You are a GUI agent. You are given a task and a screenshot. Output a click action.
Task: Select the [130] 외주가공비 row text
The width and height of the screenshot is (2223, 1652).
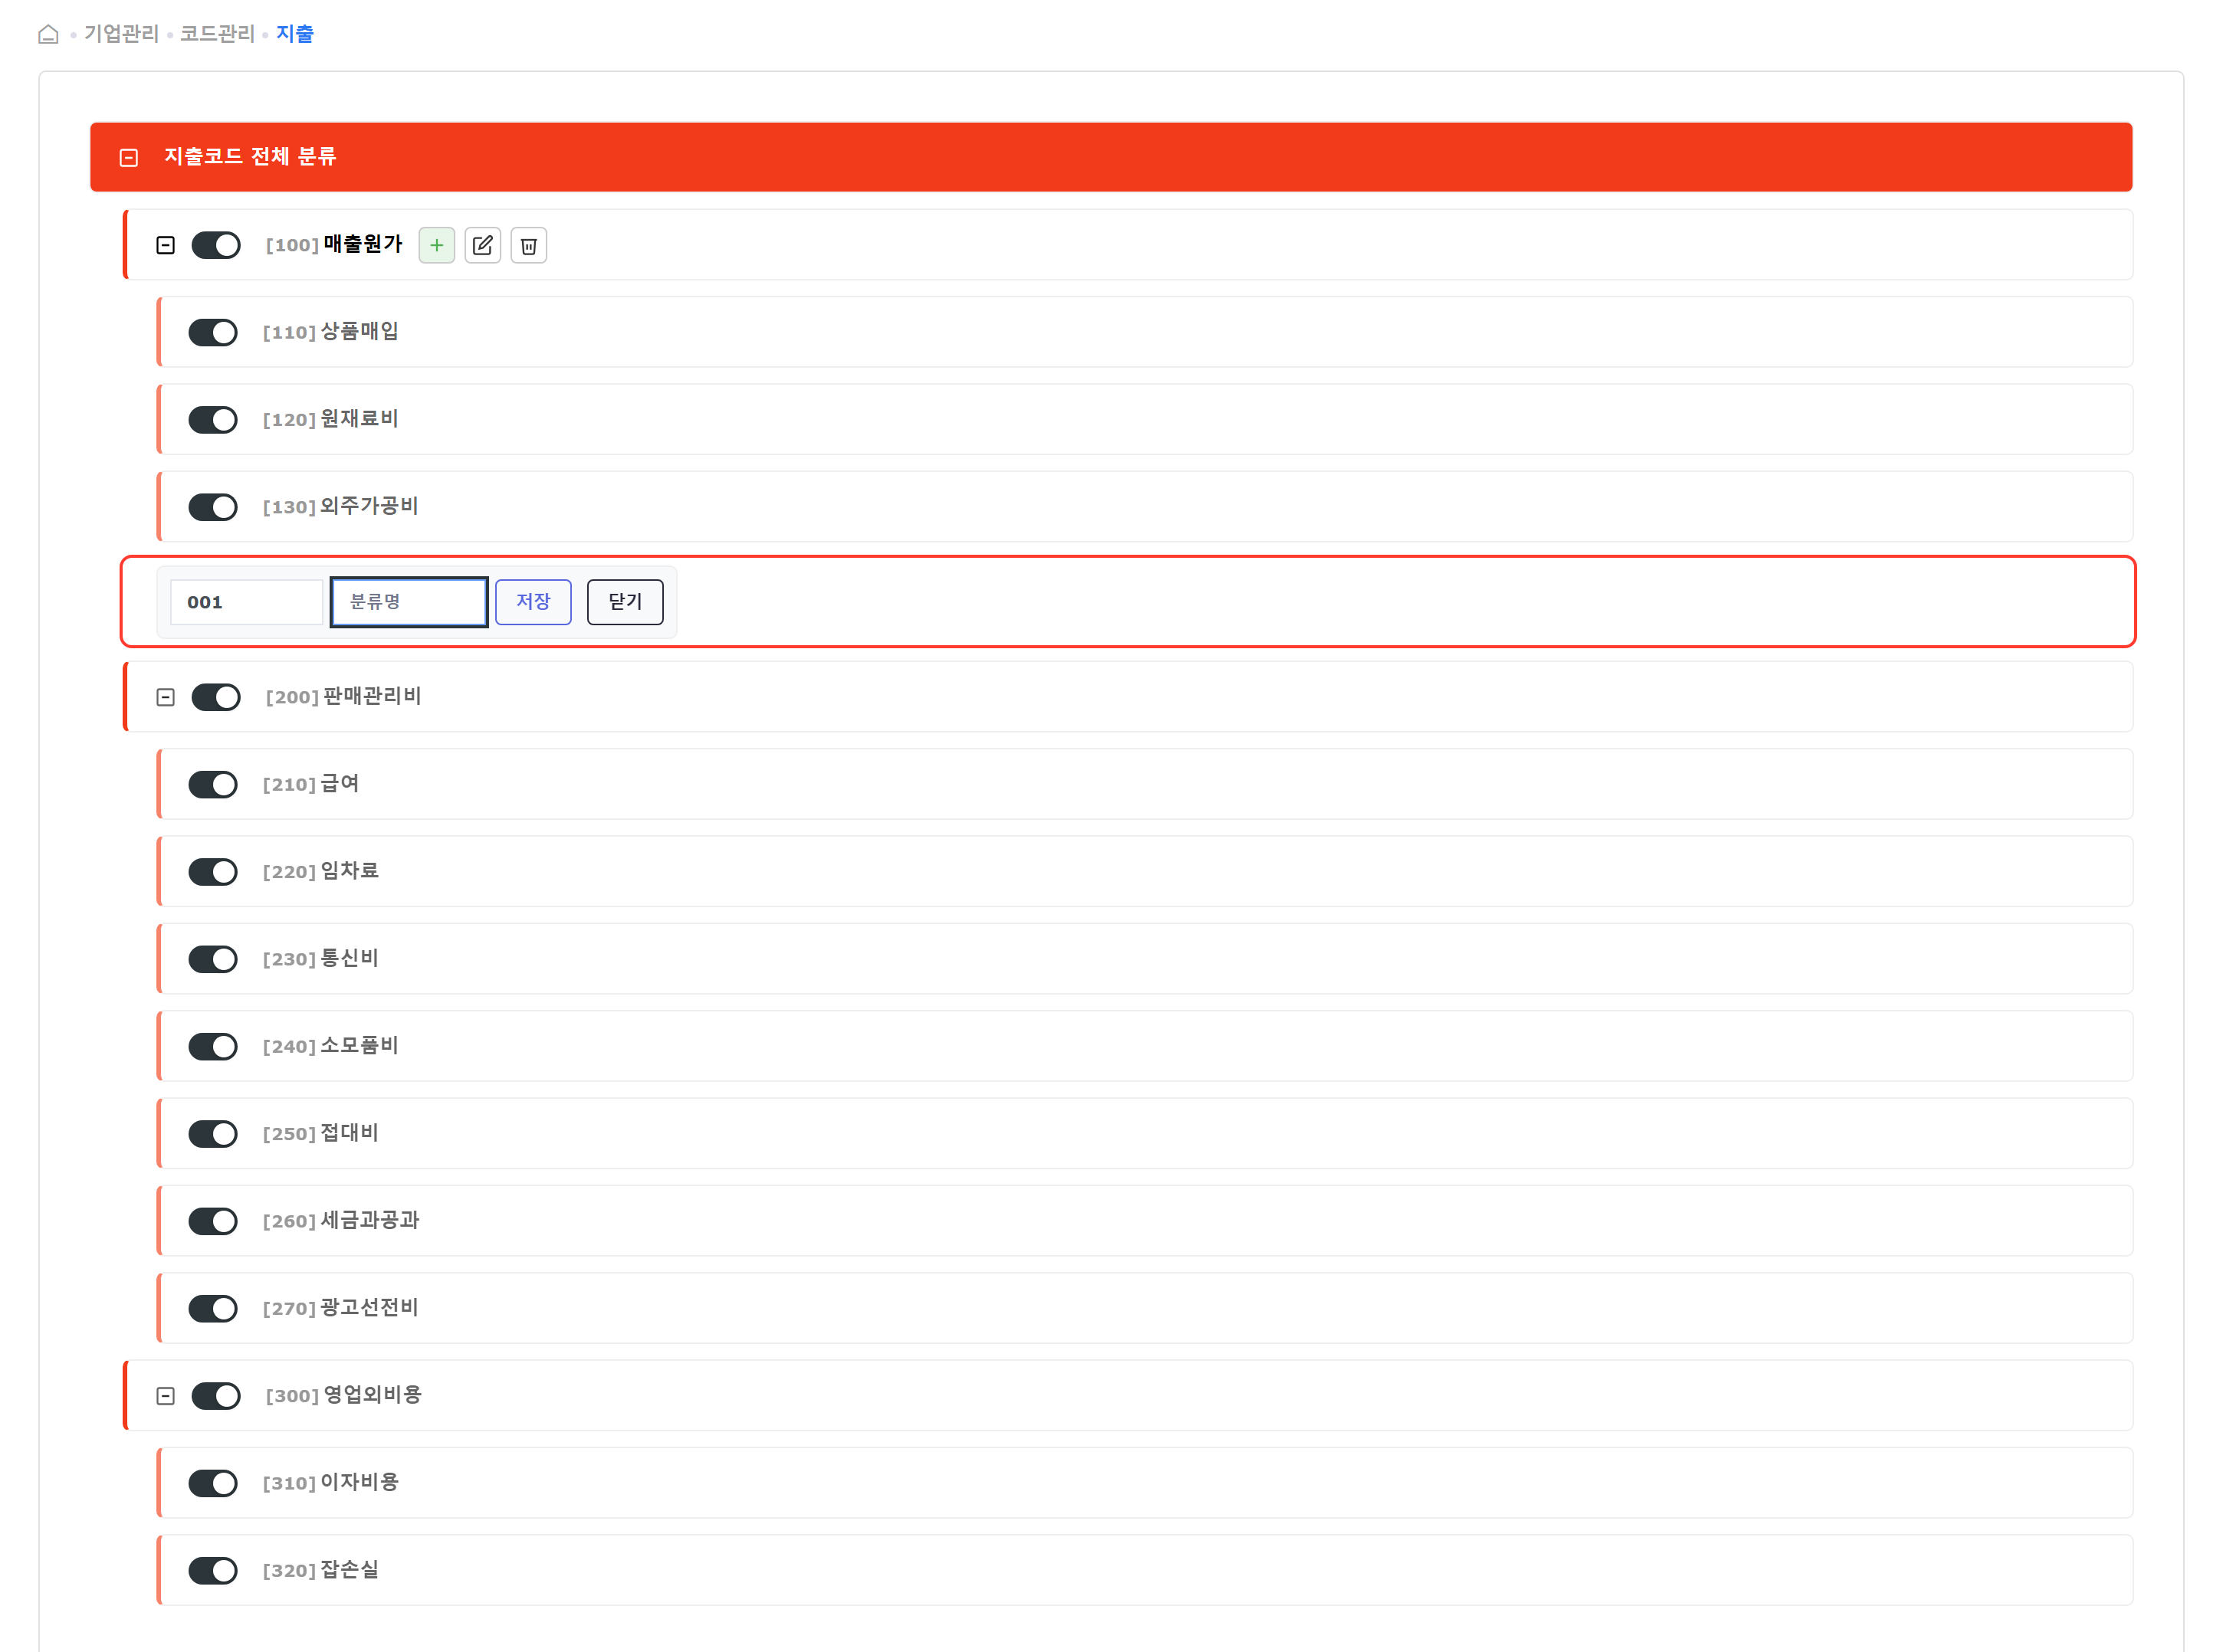[x=341, y=507]
